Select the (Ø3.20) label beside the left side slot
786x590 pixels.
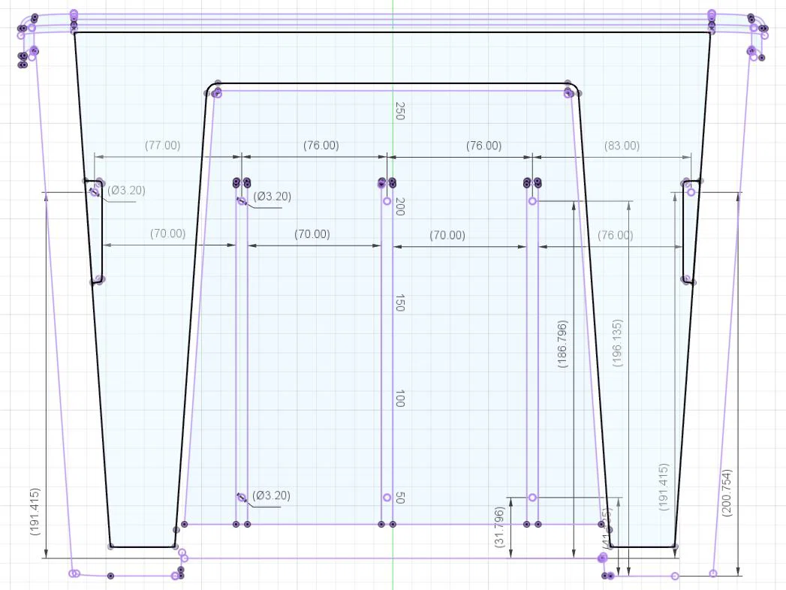click(x=126, y=191)
